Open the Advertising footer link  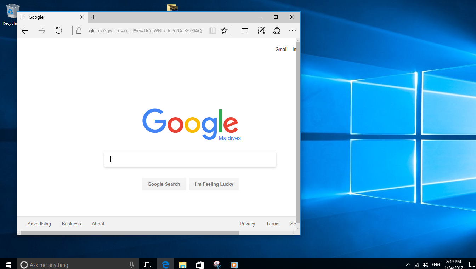[39, 224]
